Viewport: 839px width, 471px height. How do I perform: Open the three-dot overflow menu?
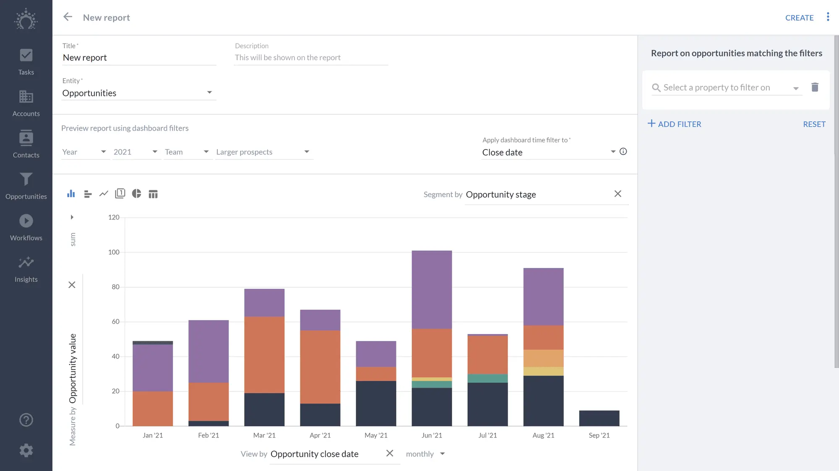tap(828, 17)
